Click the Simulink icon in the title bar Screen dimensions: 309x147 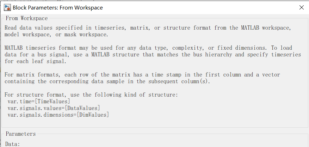coord(7,7)
